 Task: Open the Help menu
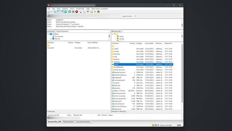[x=88, y=9]
